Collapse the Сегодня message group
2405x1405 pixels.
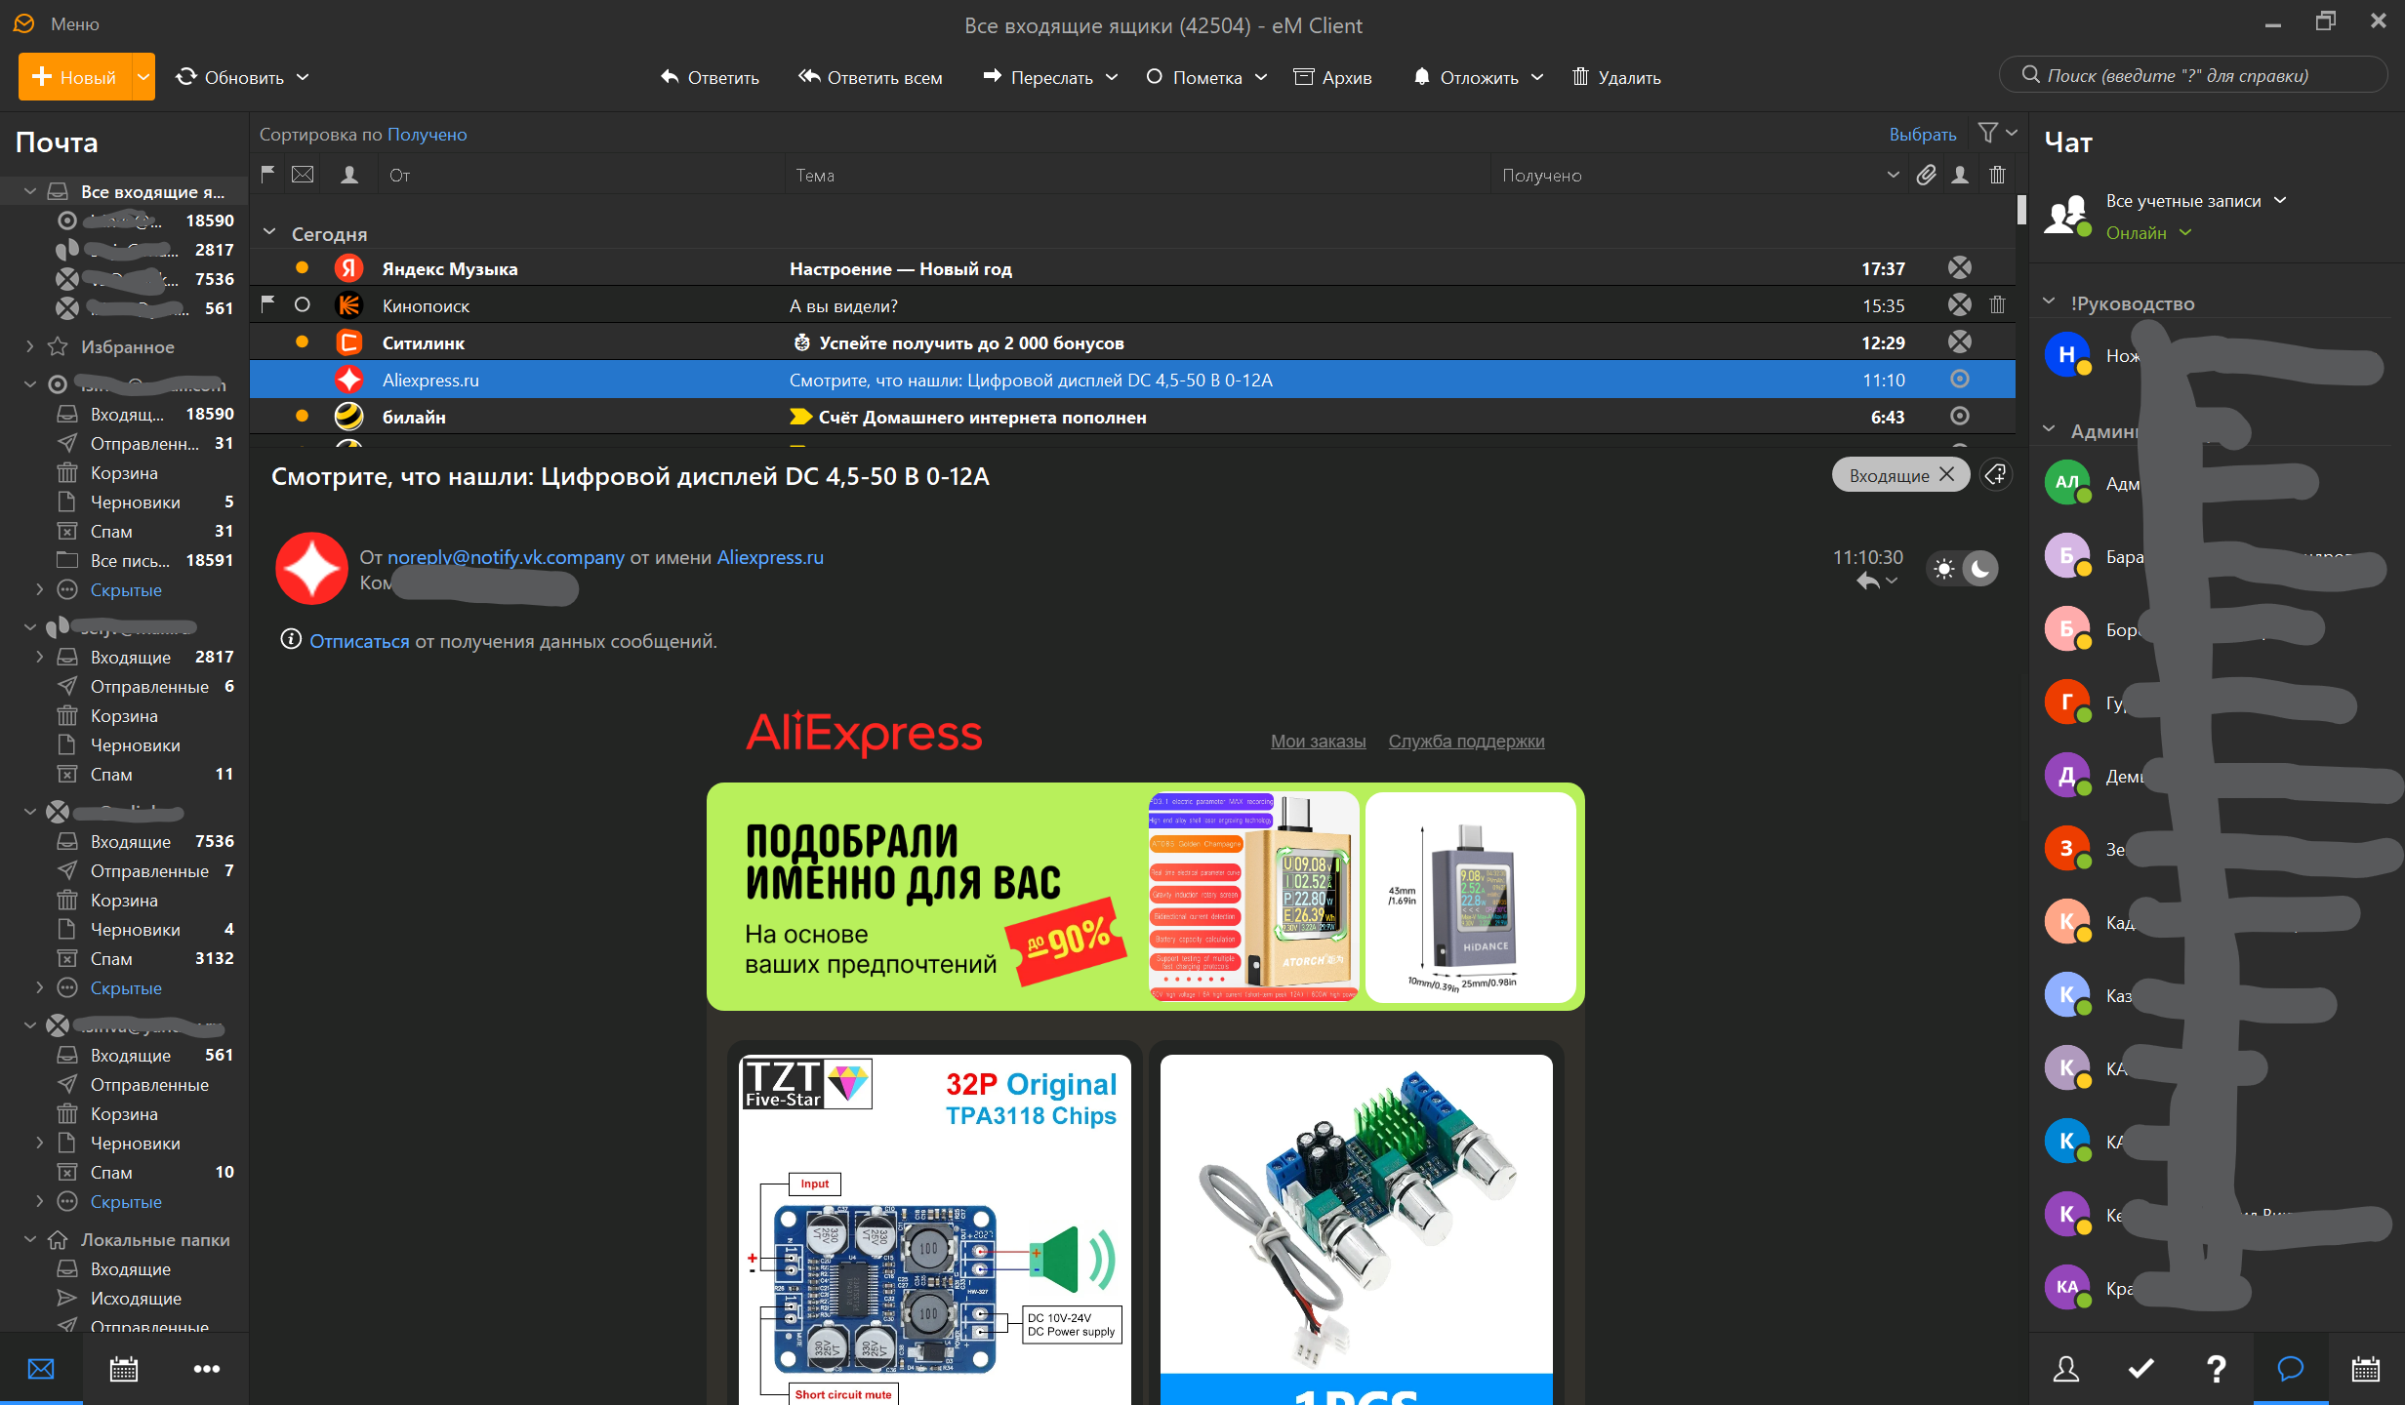[270, 233]
